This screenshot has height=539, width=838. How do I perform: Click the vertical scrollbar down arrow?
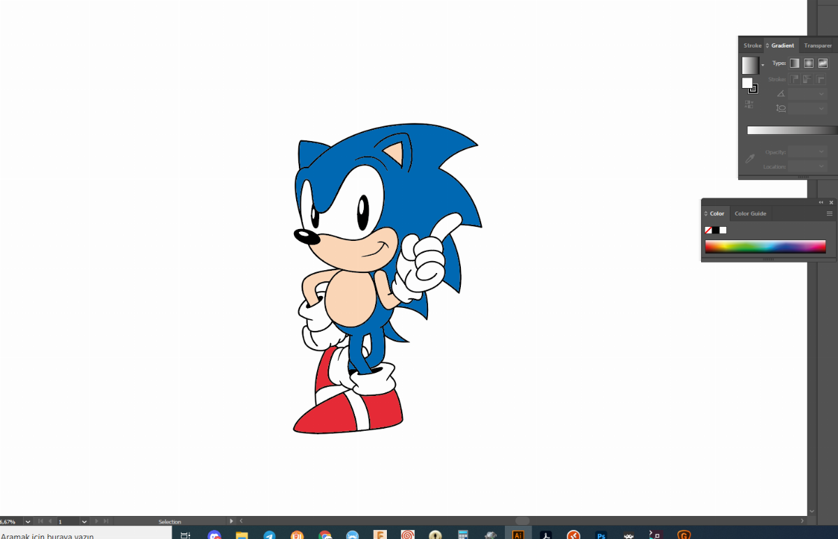(811, 511)
